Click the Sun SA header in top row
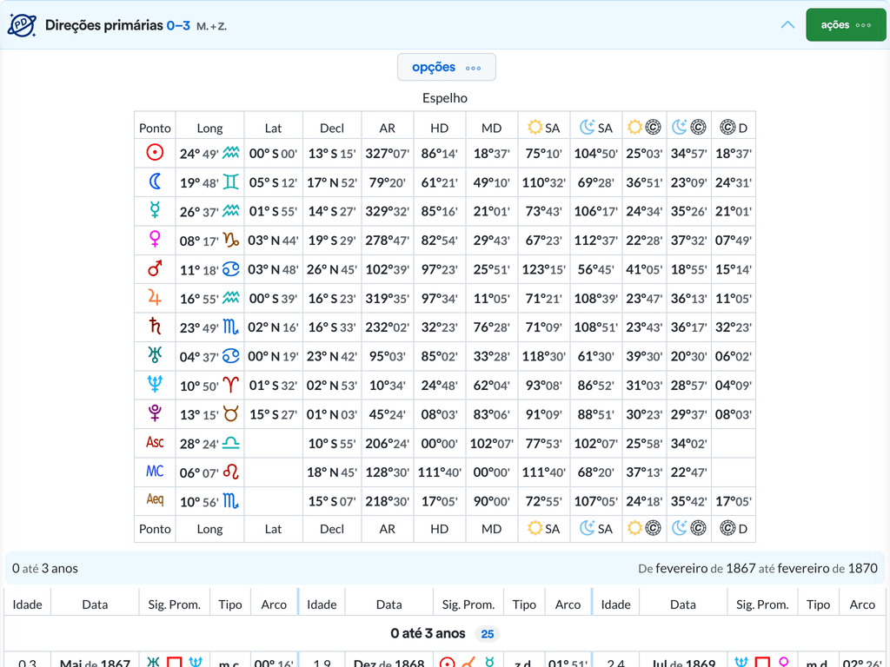This screenshot has width=890, height=667. pos(544,128)
